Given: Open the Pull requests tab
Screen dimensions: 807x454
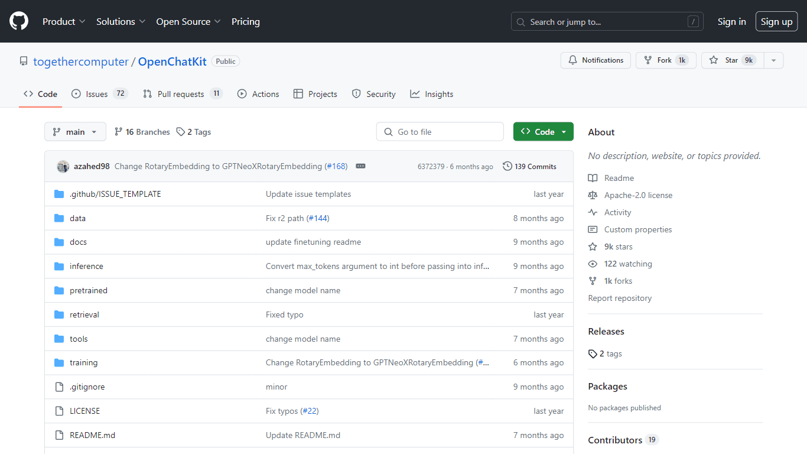Looking at the screenshot, I should tap(183, 94).
